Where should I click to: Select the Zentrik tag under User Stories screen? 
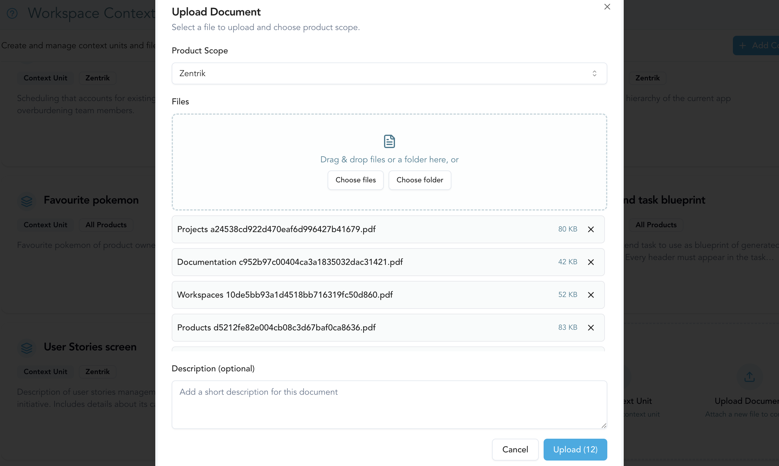point(97,371)
